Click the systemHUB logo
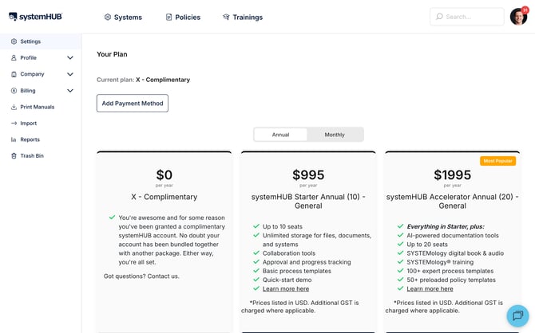The width and height of the screenshot is (535, 333). 35,17
